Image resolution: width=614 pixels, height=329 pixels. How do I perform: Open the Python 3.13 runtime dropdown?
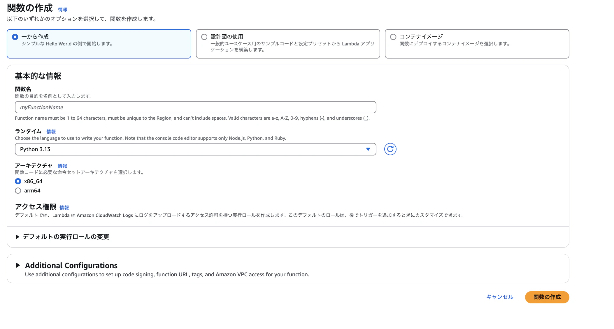coord(195,149)
